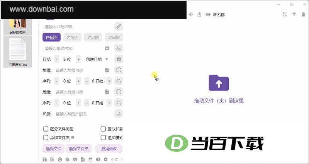Click the list-edit icon next to the save icon

pyautogui.click(x=52, y=159)
